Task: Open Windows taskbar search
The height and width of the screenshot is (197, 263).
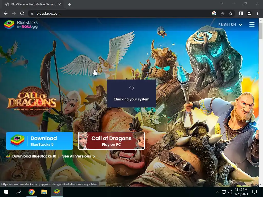Action: click(x=18, y=192)
